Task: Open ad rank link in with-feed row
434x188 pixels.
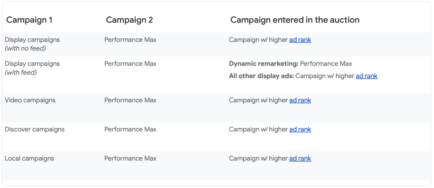Action: click(366, 76)
